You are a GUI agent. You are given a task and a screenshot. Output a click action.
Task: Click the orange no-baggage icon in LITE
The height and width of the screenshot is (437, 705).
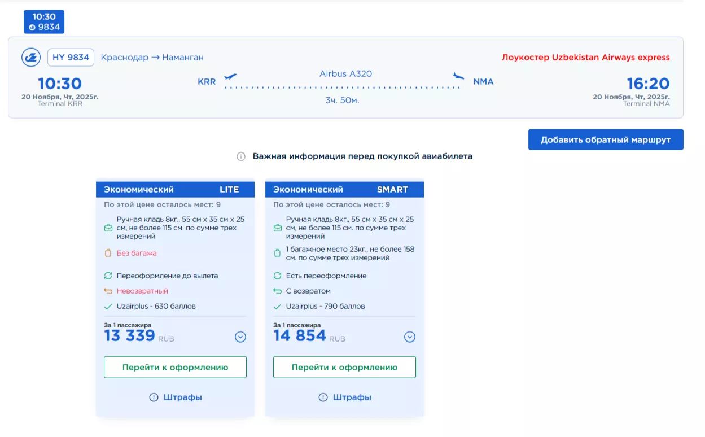[x=108, y=254]
